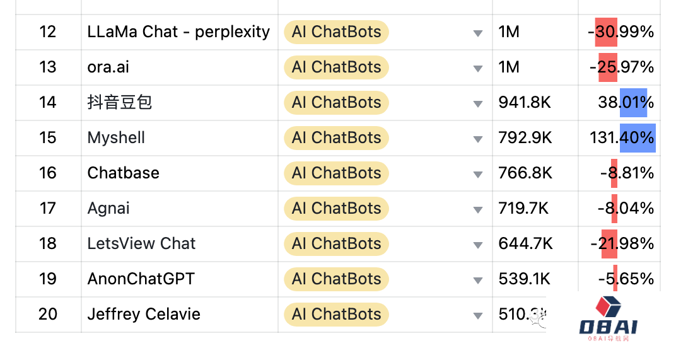This screenshot has height=348, width=676.
Task: Click AI ChatBots tag in Jeffrey Celavie row
Action: tap(336, 315)
